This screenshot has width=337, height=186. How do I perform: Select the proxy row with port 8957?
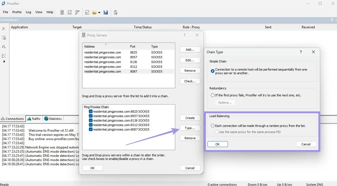coord(129,57)
